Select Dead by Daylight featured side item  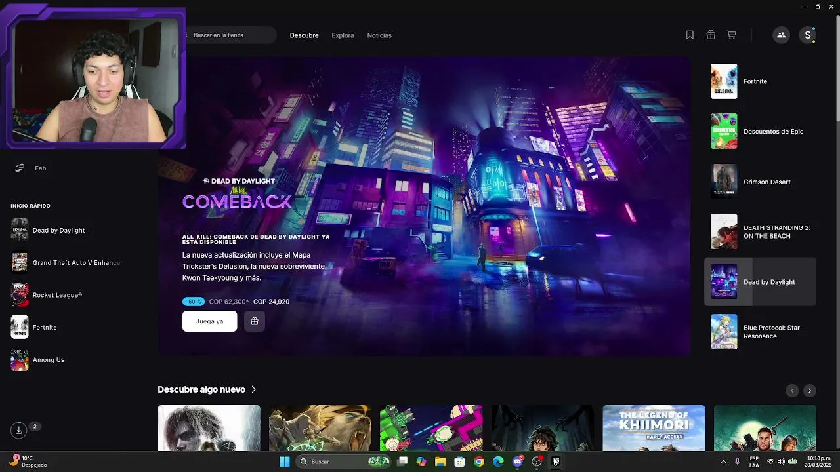coord(760,282)
